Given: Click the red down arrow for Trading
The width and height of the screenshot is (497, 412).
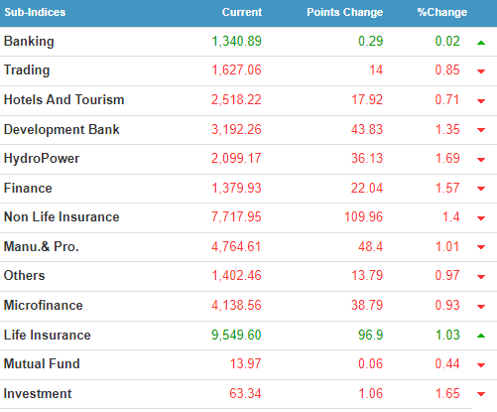Looking at the screenshot, I should point(481,71).
